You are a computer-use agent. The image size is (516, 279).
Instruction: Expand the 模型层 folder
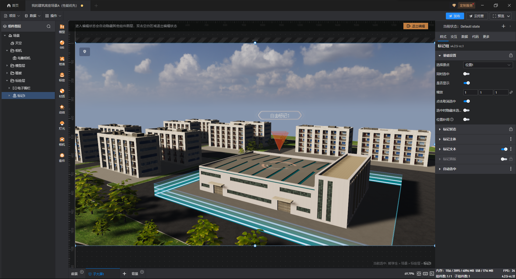point(7,65)
